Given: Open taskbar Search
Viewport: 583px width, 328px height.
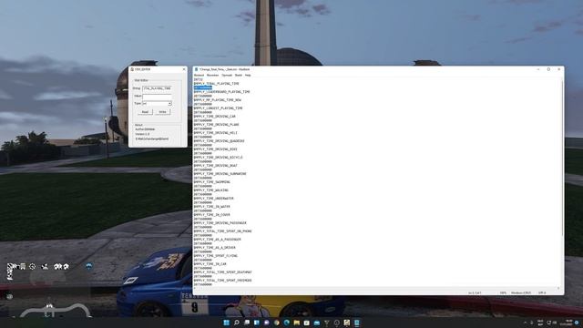Looking at the screenshot, I should point(237,323).
